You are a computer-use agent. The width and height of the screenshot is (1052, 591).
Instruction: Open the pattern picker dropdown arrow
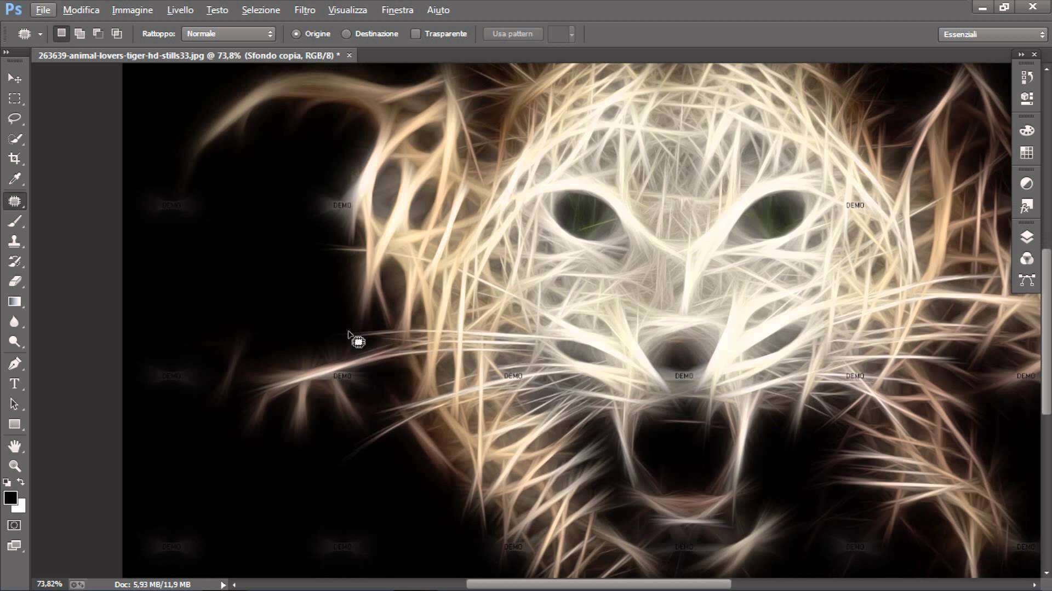572,33
